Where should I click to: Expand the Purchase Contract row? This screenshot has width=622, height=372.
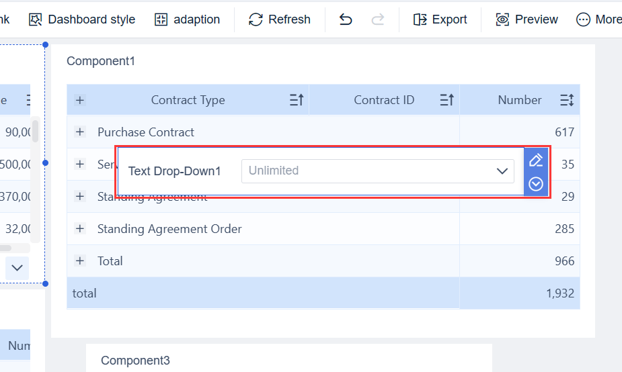pos(80,132)
